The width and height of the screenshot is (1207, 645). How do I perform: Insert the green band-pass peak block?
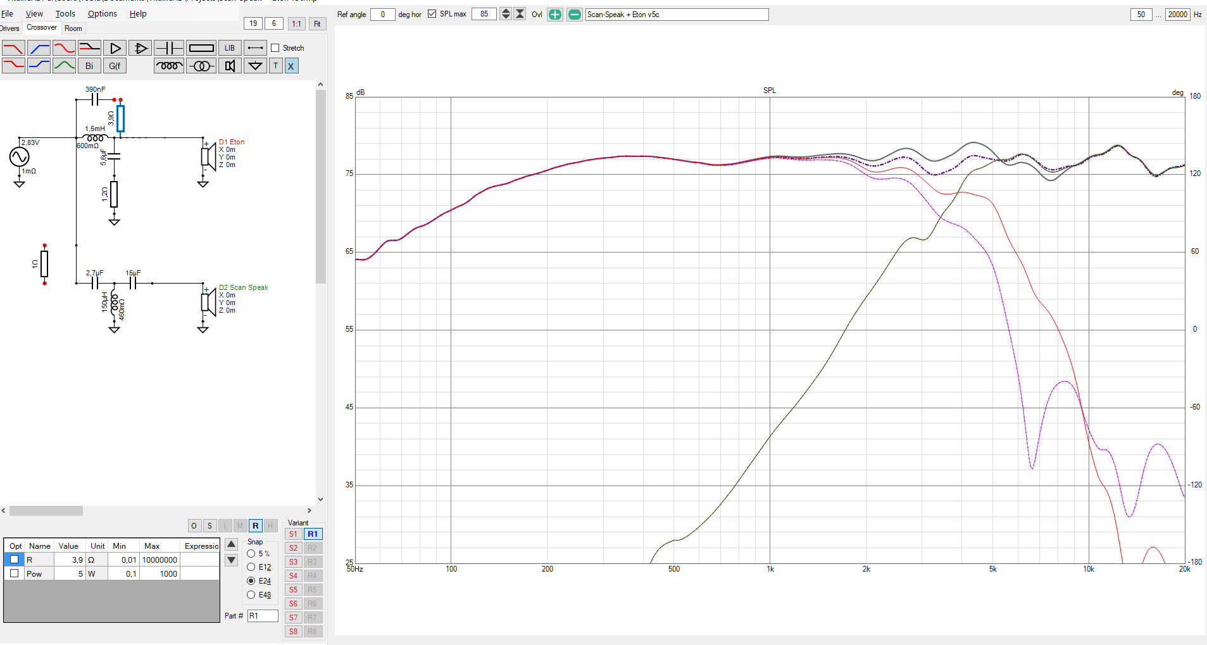tap(64, 66)
